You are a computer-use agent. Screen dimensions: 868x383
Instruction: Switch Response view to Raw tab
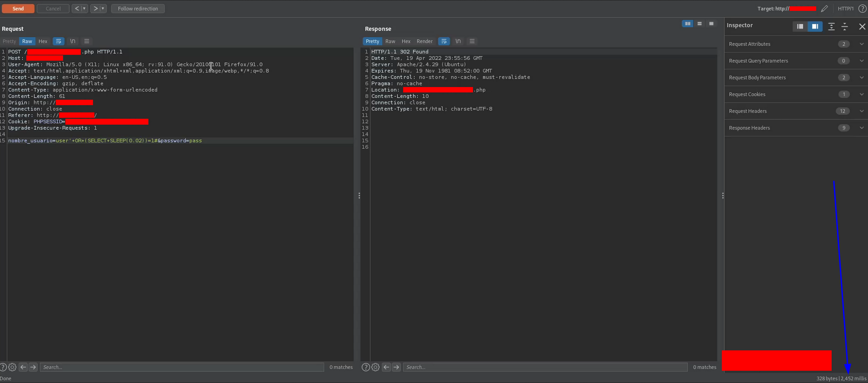tap(390, 41)
